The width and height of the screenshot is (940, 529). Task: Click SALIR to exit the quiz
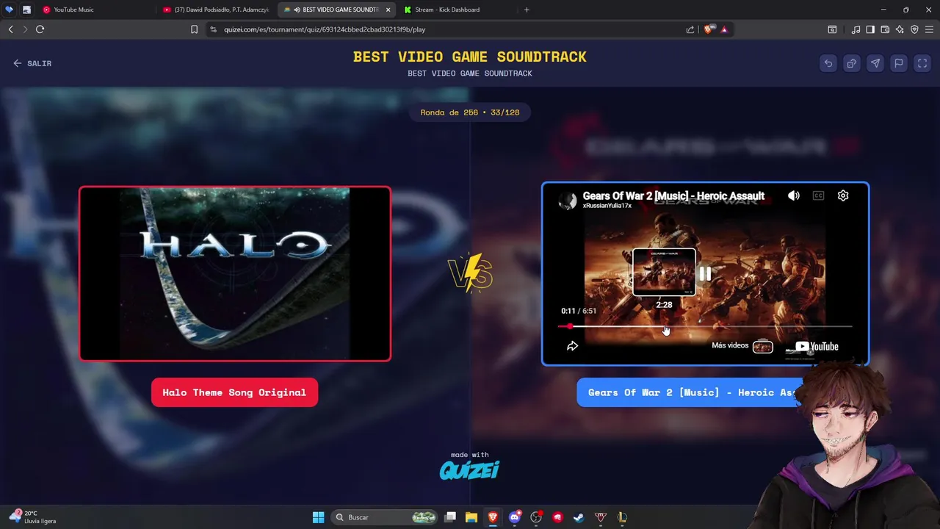pyautogui.click(x=32, y=63)
